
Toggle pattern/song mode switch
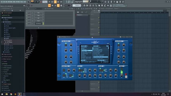(32, 1)
